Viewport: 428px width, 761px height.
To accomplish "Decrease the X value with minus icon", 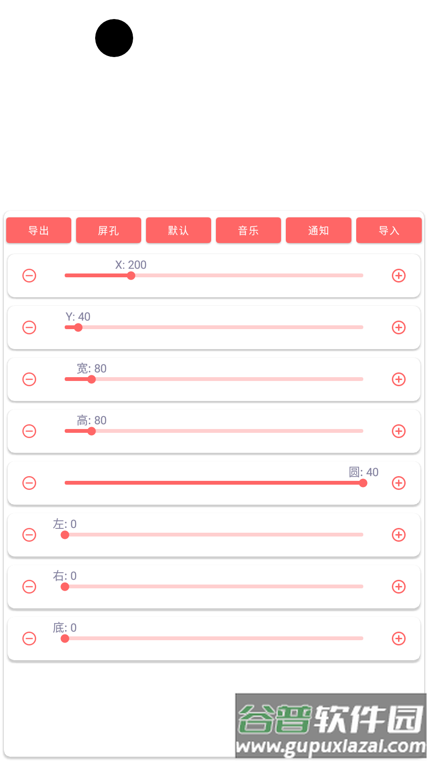I will coord(29,276).
